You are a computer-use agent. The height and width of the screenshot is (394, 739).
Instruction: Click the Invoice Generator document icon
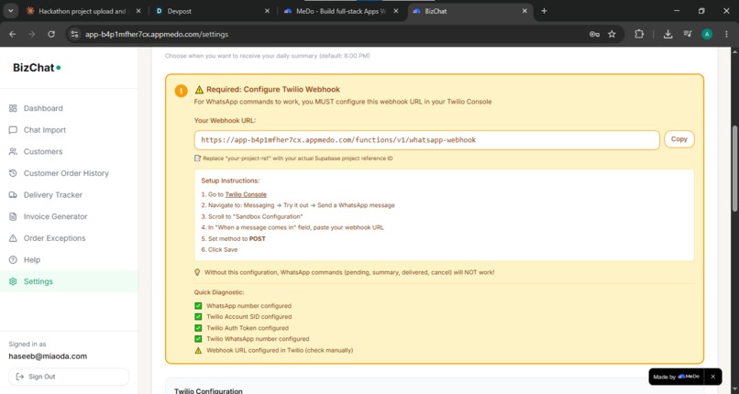pyautogui.click(x=13, y=216)
